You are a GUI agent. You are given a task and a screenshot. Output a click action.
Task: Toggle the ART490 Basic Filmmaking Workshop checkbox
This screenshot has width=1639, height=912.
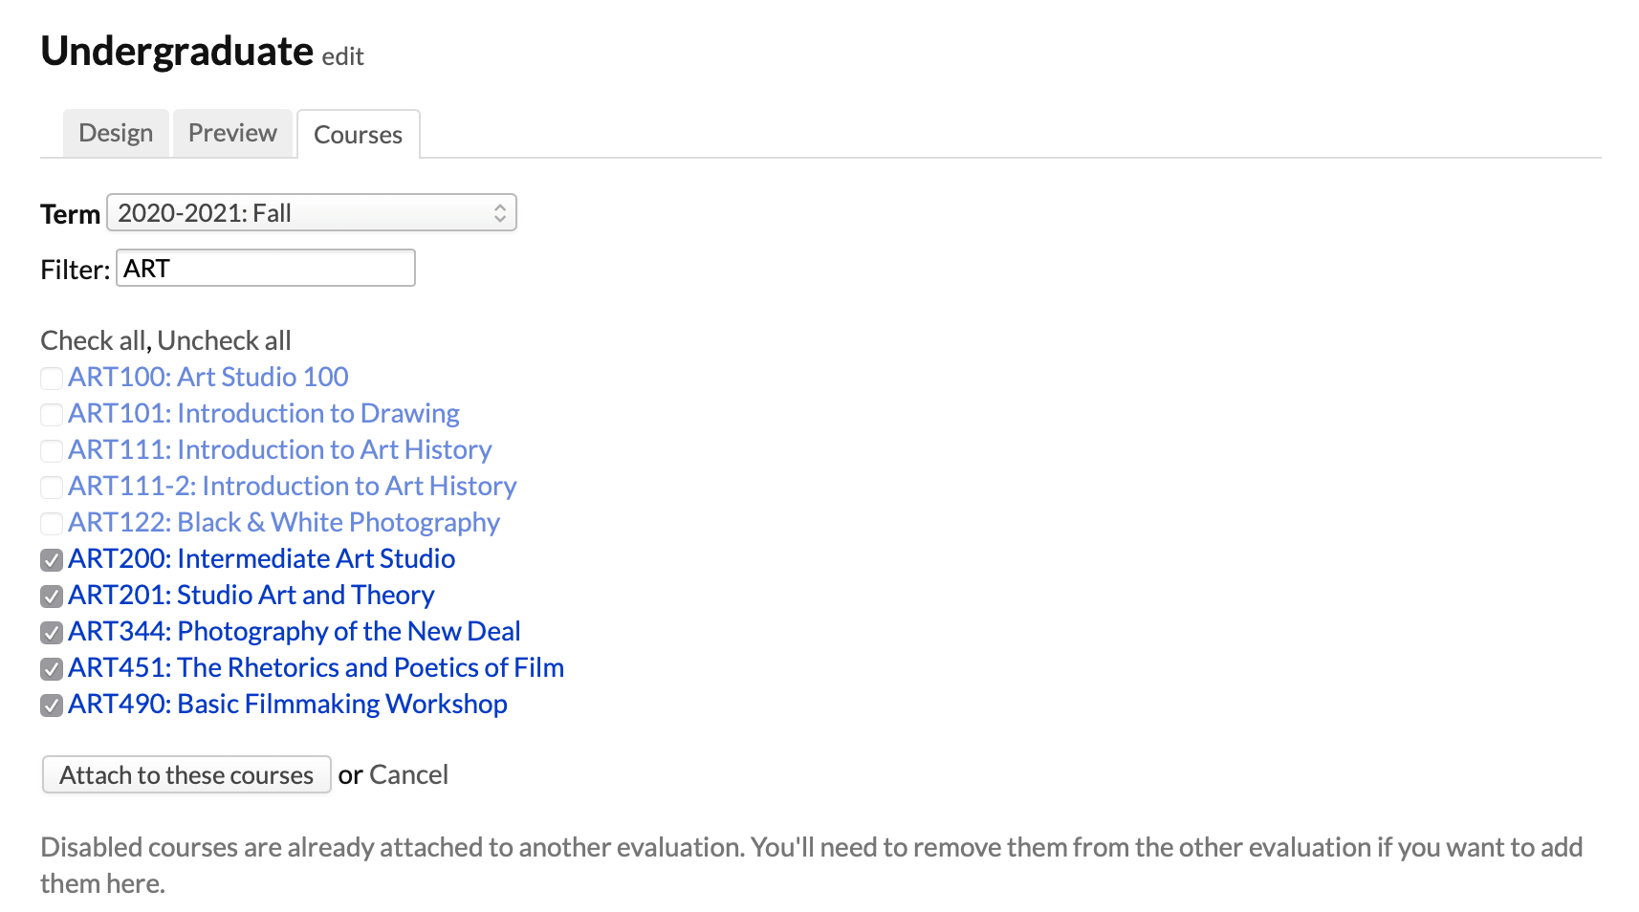[52, 706]
